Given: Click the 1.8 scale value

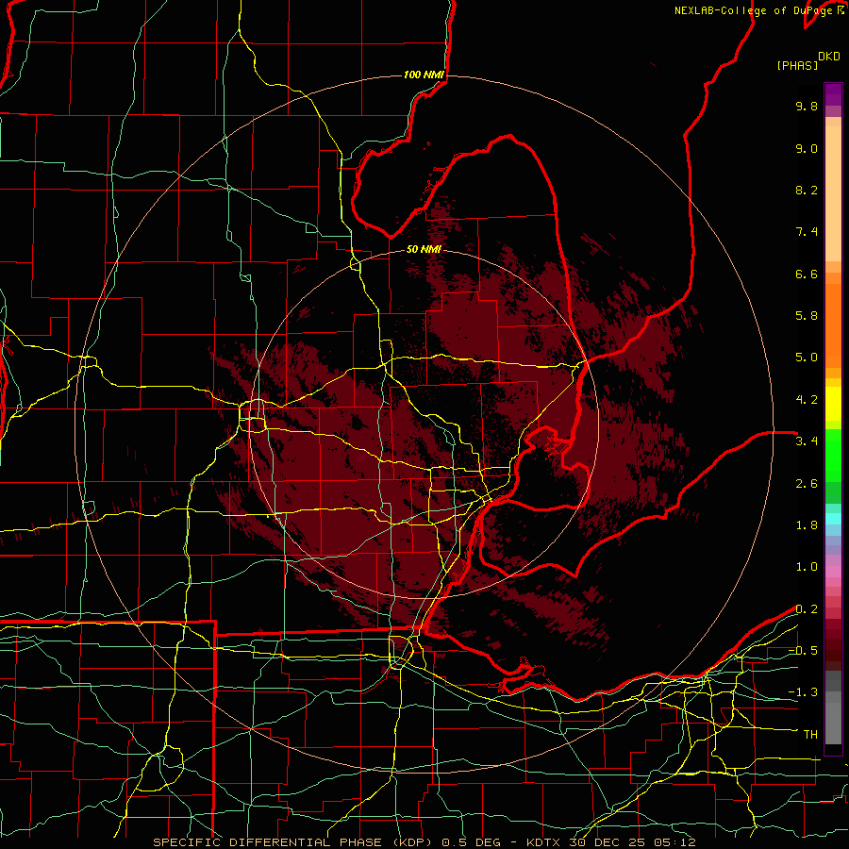Looking at the screenshot, I should point(807,525).
